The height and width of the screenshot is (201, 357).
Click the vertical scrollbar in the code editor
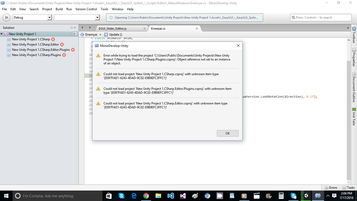(349, 110)
